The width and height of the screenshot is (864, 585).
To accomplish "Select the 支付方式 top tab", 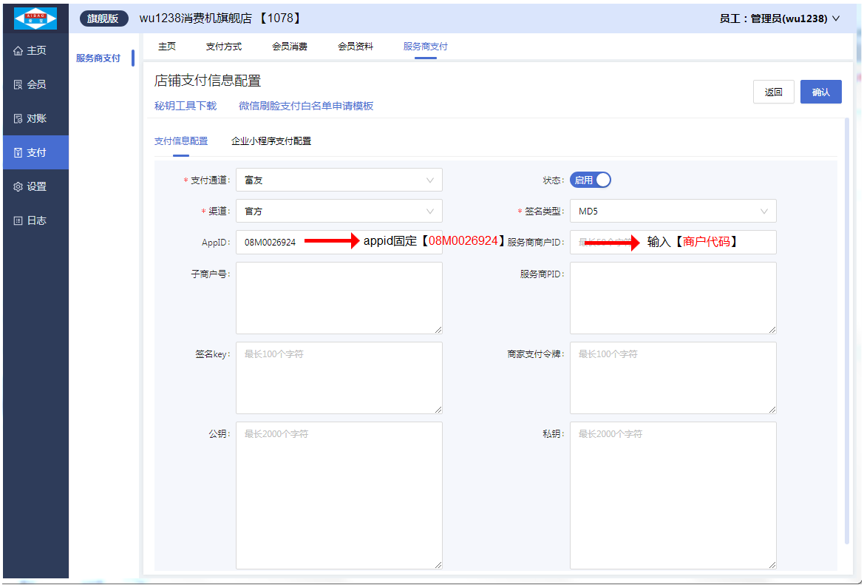I will [224, 47].
